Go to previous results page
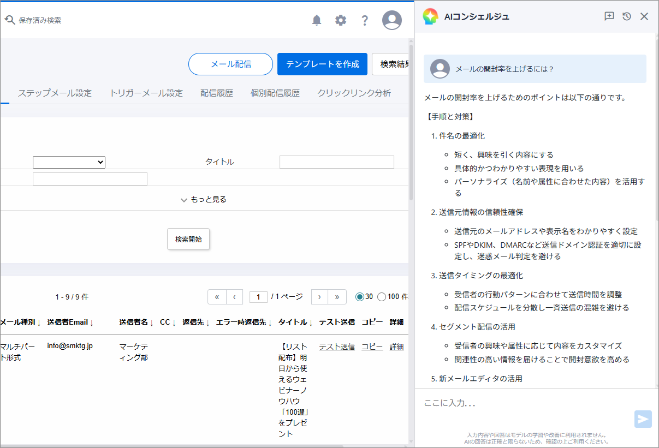The height and width of the screenshot is (448, 659). (234, 297)
